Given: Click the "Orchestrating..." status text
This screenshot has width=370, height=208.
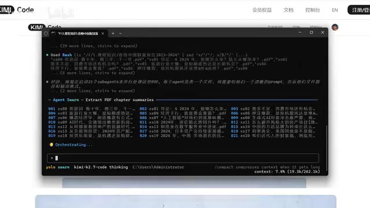Looking at the screenshot, I should pyautogui.click(x=74, y=144).
